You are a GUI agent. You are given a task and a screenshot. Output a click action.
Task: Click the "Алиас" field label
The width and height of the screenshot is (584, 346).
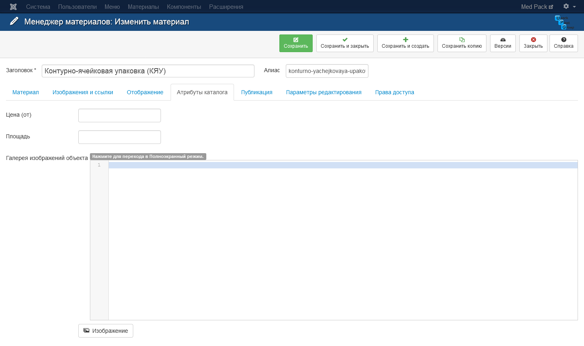click(x=272, y=70)
